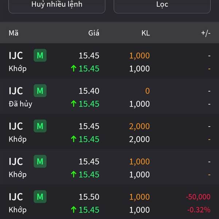Tap the Huỷ nhiều lệnh button
Image resolution: width=219 pixels, height=219 pixels.
pos(57,5)
